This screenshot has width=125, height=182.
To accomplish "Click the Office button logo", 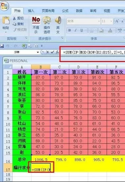I will tap(4, 6).
